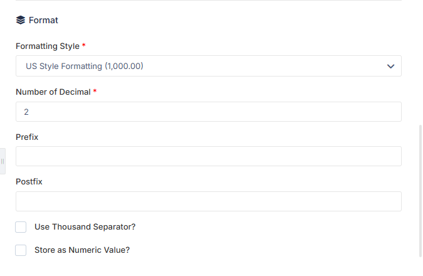This screenshot has height=276, width=423.
Task: Click the Prefix field label
Action: pyautogui.click(x=27, y=137)
